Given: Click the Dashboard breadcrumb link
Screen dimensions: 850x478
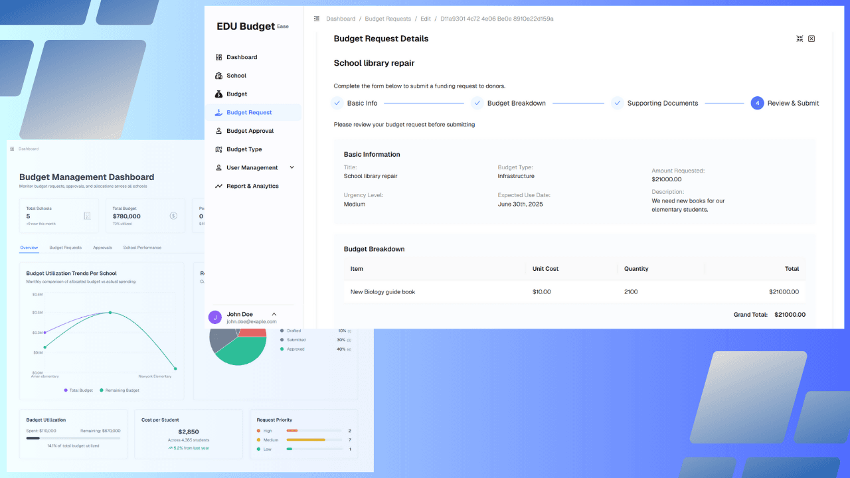Looking at the screenshot, I should pos(341,19).
